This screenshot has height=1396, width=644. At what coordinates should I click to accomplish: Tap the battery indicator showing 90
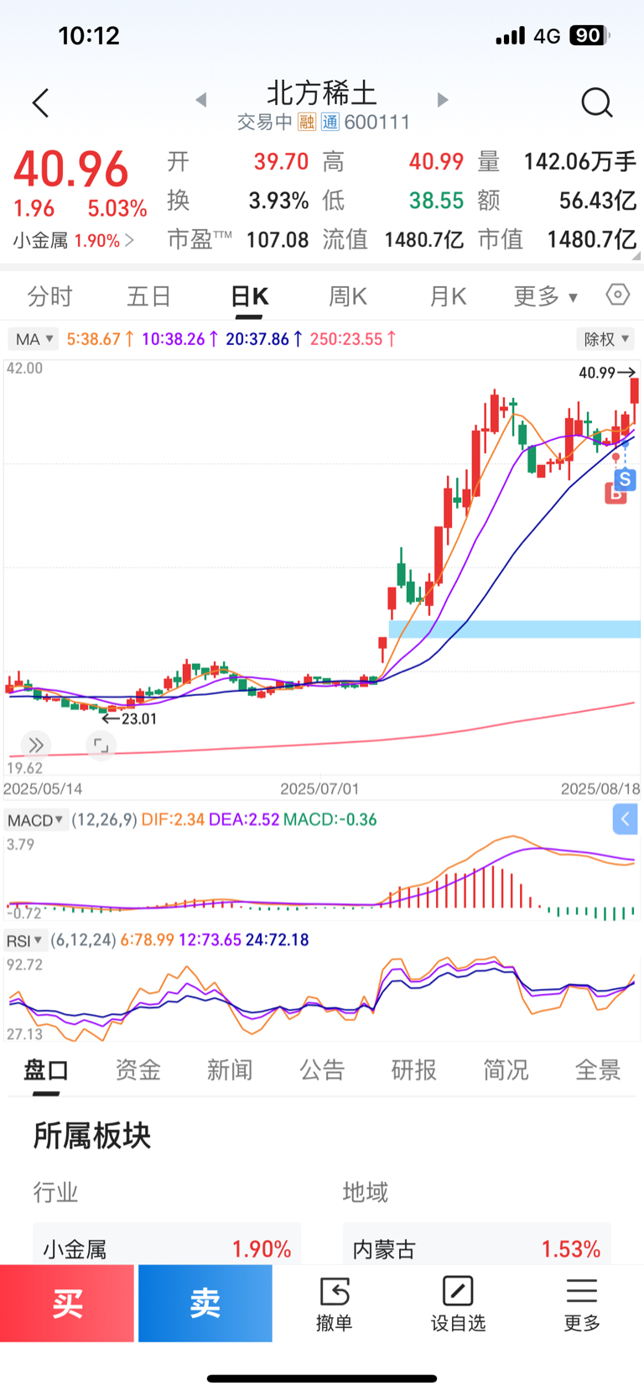coord(589,35)
